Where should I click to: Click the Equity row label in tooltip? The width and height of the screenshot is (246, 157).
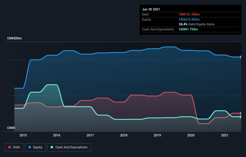[147, 19]
